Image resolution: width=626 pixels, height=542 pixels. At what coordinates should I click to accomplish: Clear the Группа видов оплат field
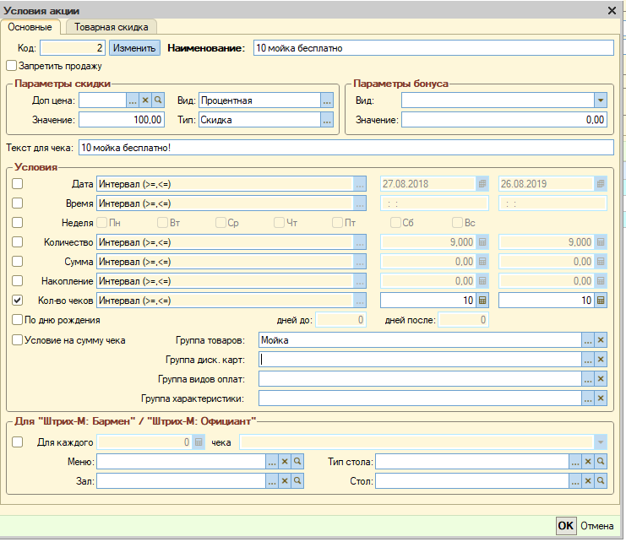click(x=601, y=379)
